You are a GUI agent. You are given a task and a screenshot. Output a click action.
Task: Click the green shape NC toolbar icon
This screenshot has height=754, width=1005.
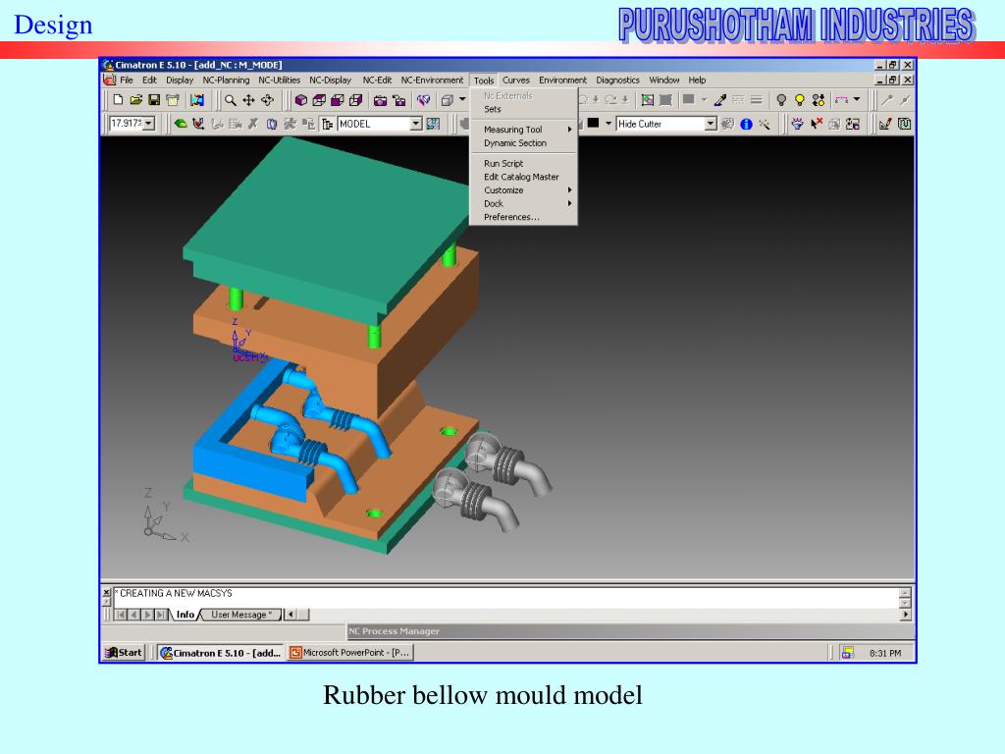181,124
